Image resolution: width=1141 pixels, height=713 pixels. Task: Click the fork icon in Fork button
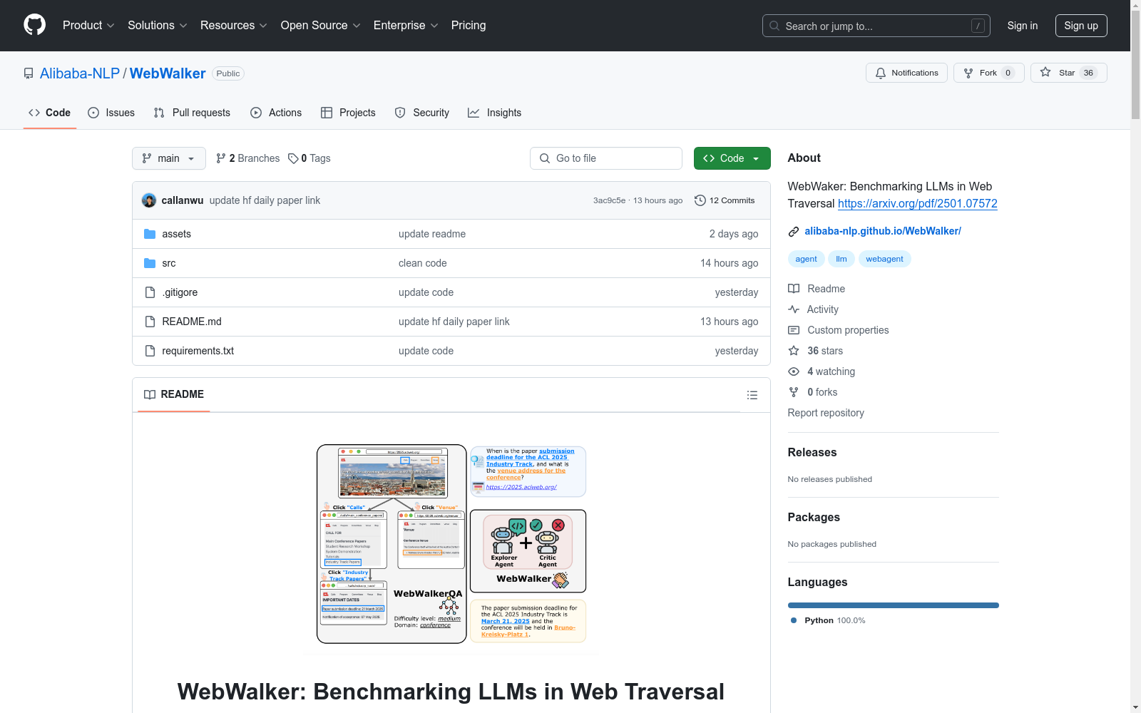(x=968, y=73)
